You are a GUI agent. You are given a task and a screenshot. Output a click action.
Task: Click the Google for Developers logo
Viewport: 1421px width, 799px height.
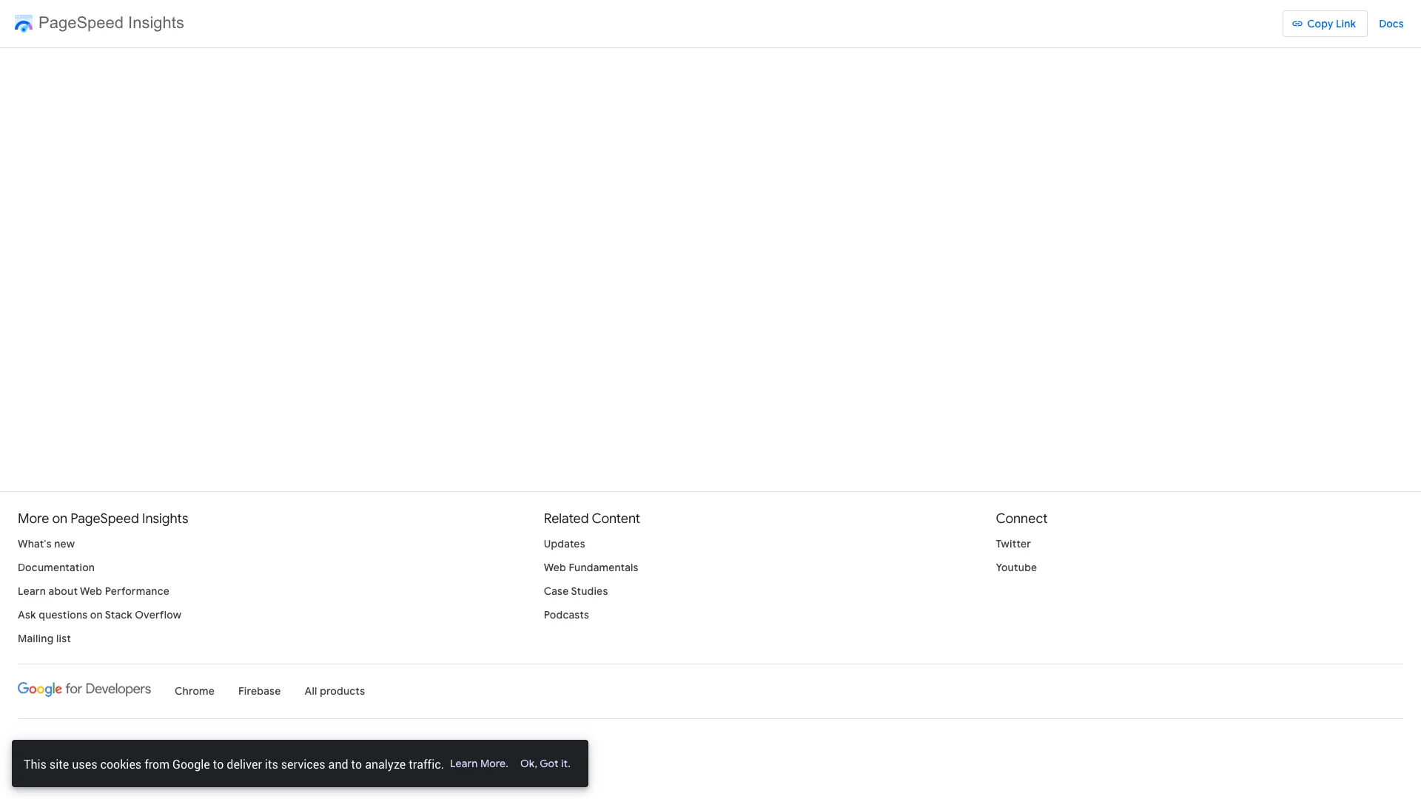click(84, 690)
